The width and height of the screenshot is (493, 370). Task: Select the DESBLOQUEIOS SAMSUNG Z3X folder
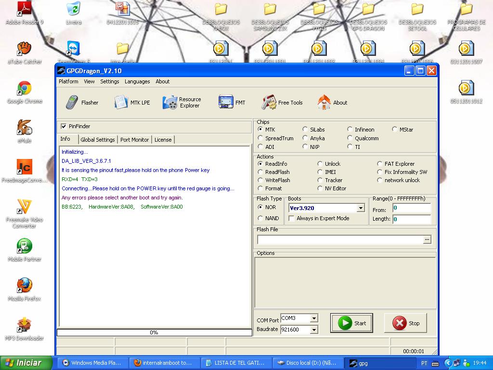(x=270, y=16)
